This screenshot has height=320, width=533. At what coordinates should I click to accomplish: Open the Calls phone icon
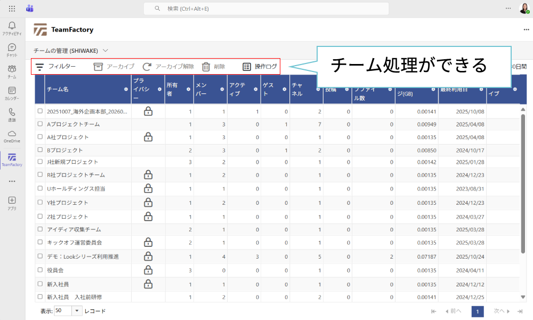12,113
